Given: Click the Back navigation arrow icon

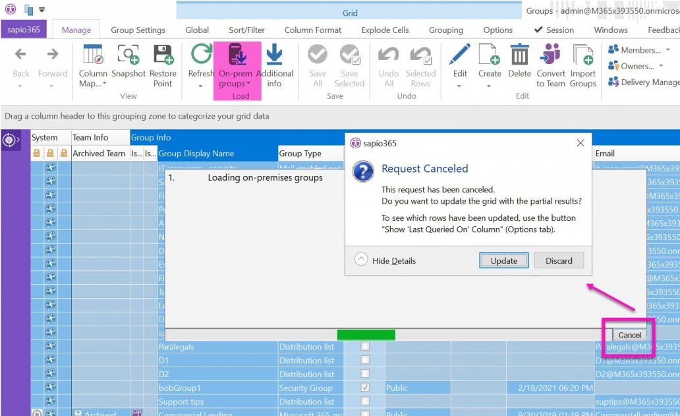Looking at the screenshot, I should [20, 54].
